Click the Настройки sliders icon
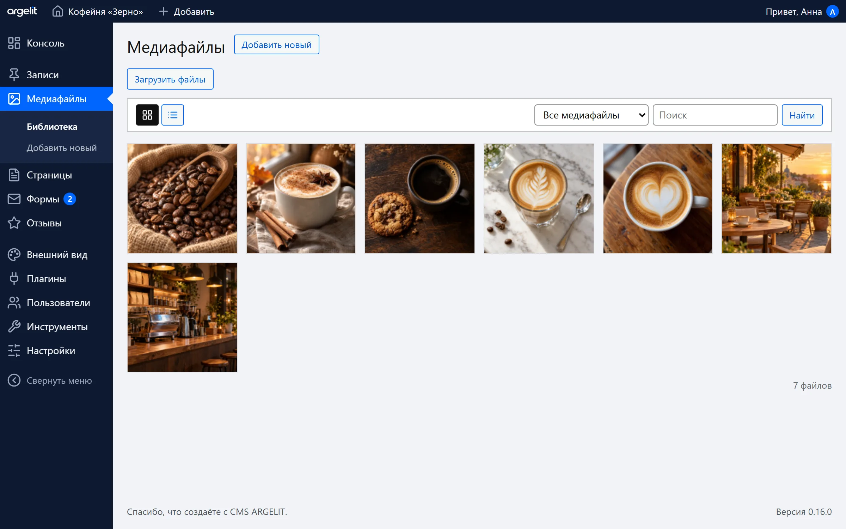The height and width of the screenshot is (529, 846). (14, 351)
